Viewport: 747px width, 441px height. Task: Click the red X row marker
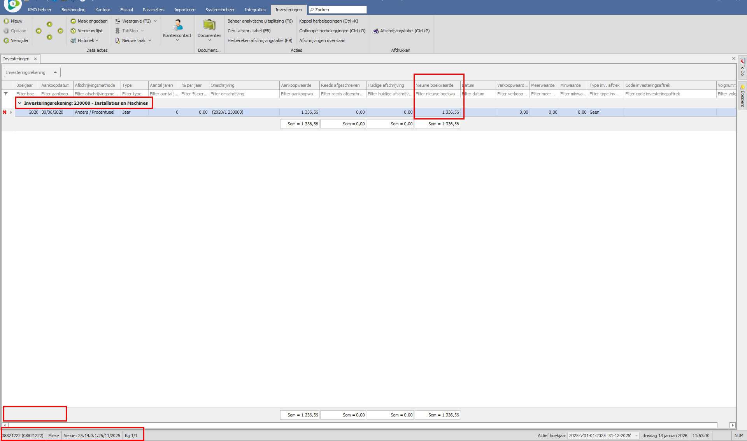coord(5,112)
